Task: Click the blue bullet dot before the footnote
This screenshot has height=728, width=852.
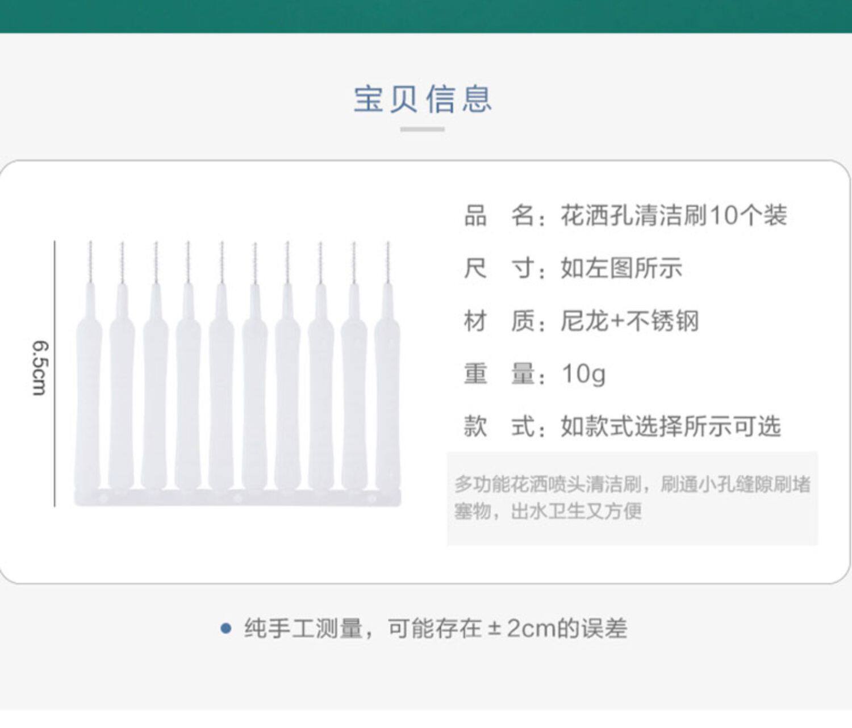Action: coord(226,629)
